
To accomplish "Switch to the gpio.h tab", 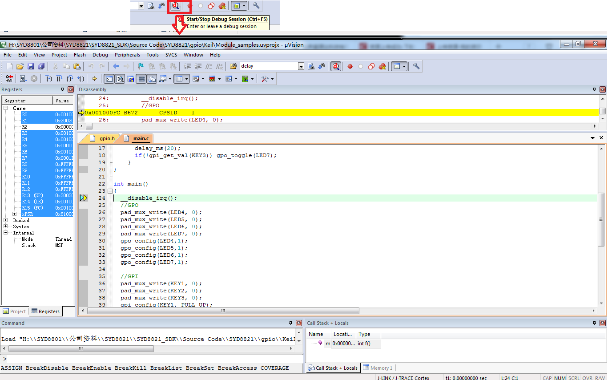I will (104, 138).
